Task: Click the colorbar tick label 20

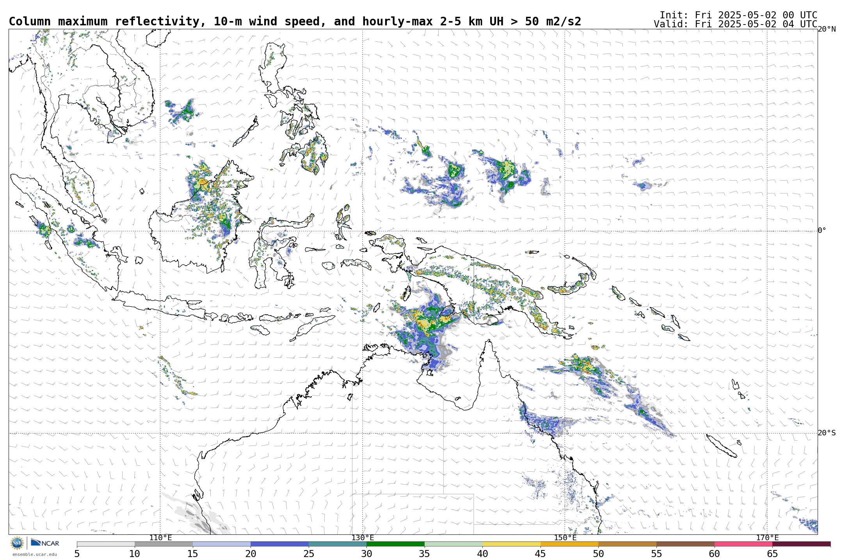Action: 251,554
